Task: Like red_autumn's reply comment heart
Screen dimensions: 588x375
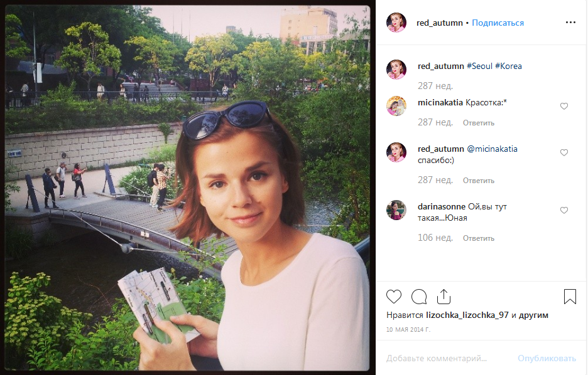Action: coord(564,152)
